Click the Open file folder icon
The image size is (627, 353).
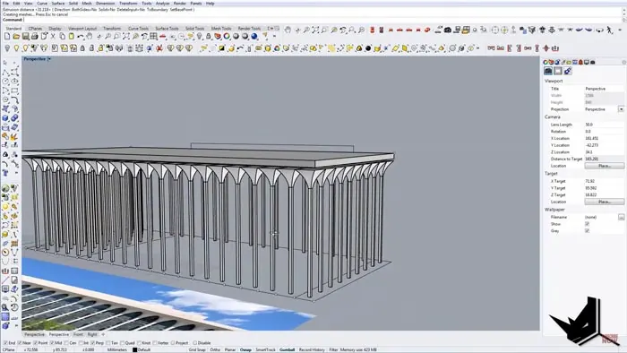coord(16,37)
